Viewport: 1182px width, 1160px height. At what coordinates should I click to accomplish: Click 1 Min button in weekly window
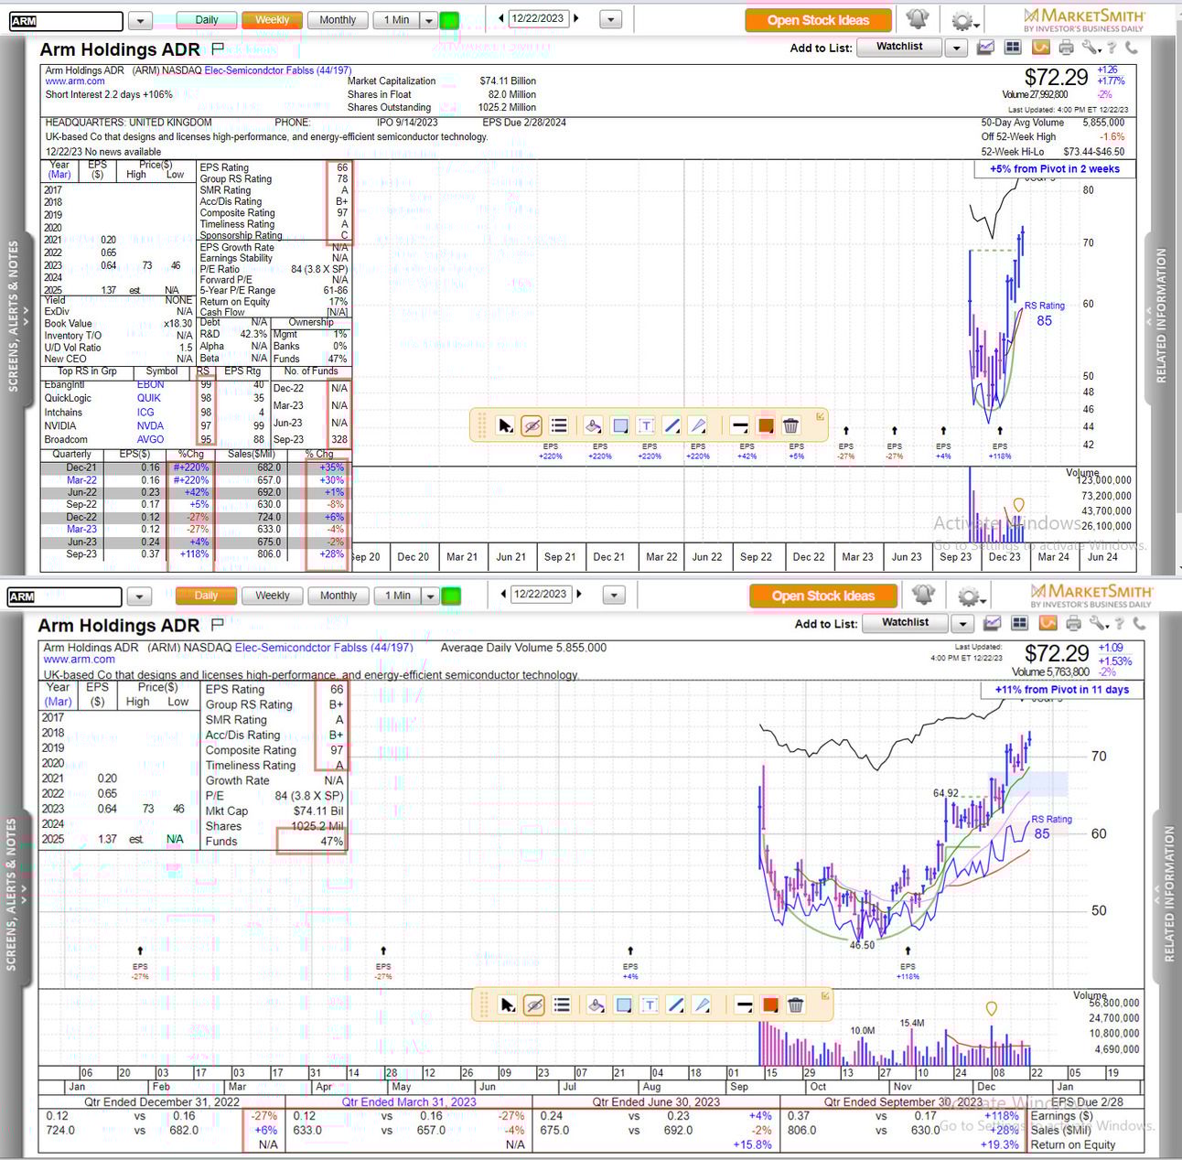coord(397,20)
